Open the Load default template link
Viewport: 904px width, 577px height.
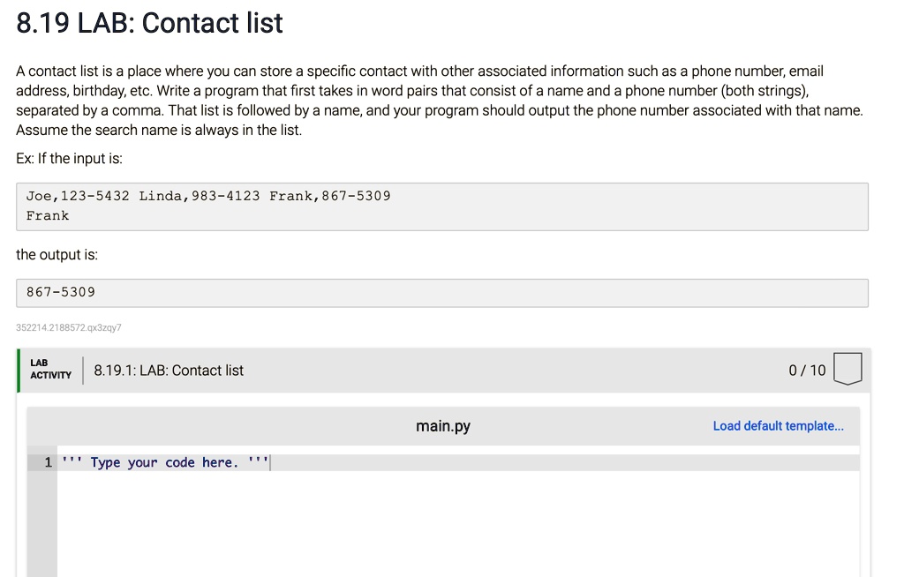click(778, 425)
